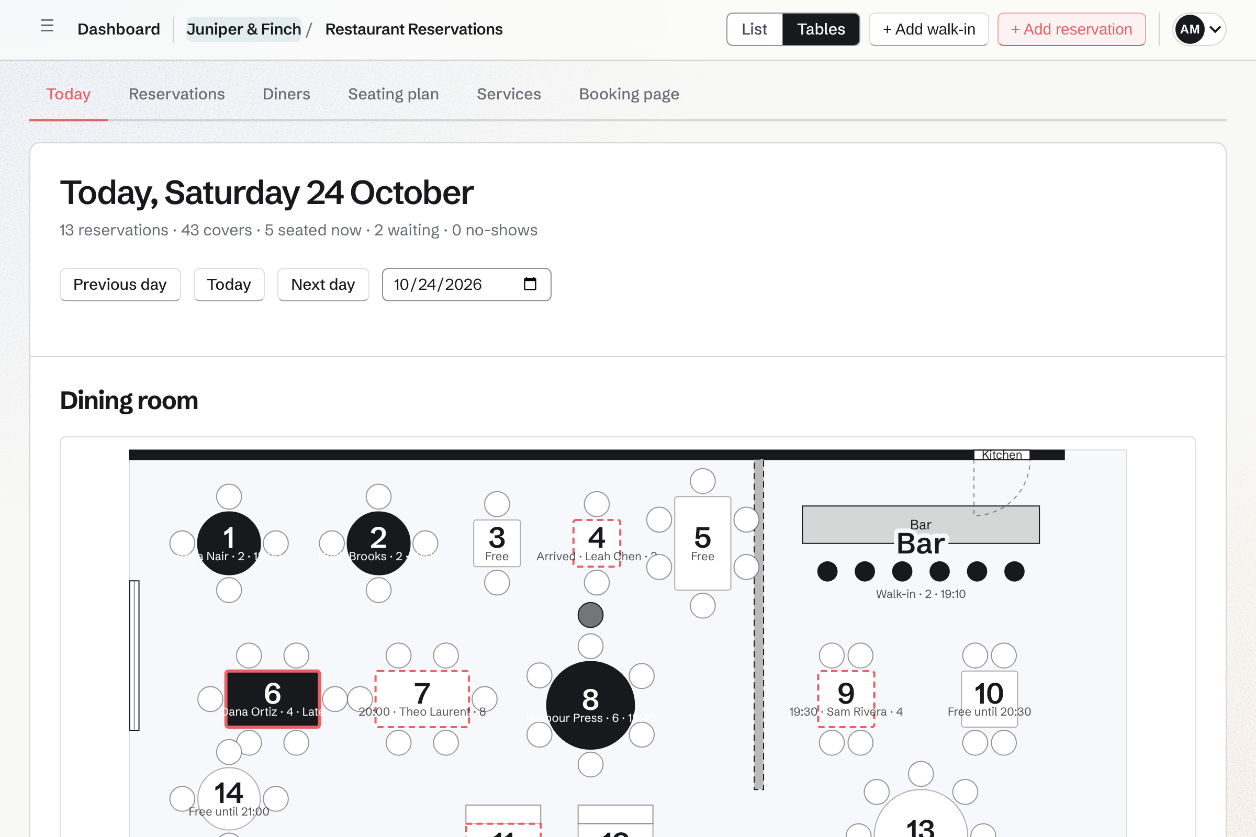Image resolution: width=1256 pixels, height=837 pixels.
Task: Click the grey seat below table 4
Action: pyautogui.click(x=590, y=615)
